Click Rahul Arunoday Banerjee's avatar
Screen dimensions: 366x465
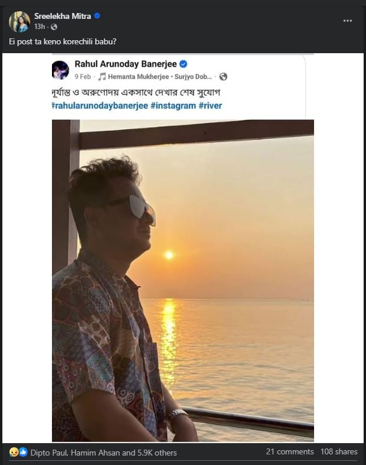[61, 69]
